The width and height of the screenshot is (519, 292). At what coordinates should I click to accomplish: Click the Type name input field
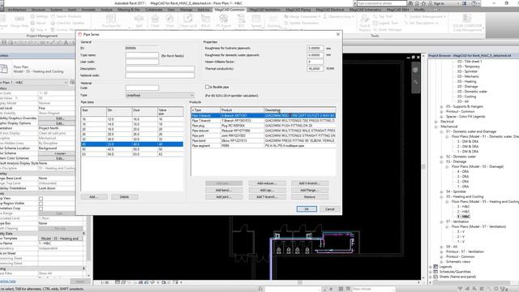142,55
